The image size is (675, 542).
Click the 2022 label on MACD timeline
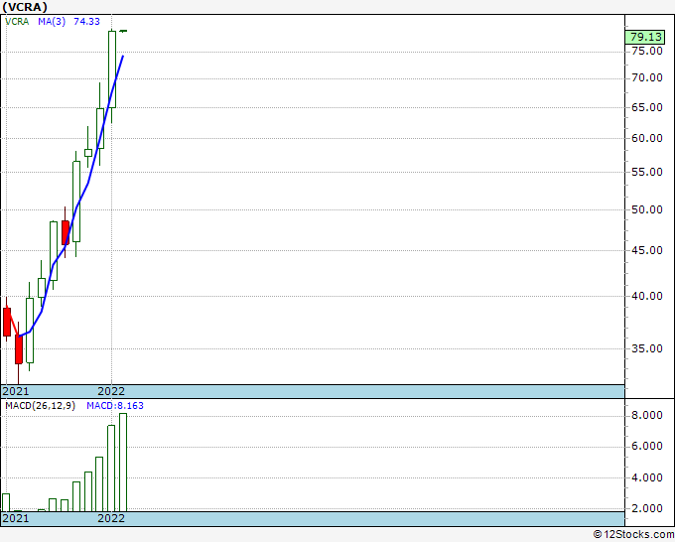(111, 518)
